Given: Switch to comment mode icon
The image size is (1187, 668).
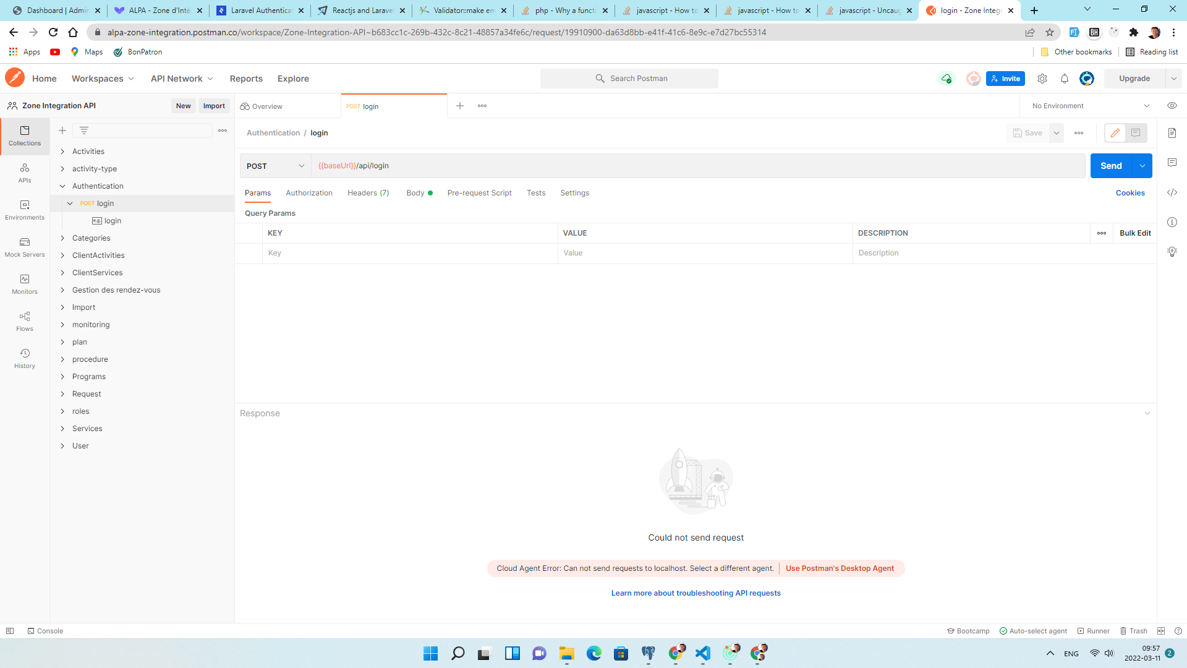Looking at the screenshot, I should pos(1136,133).
